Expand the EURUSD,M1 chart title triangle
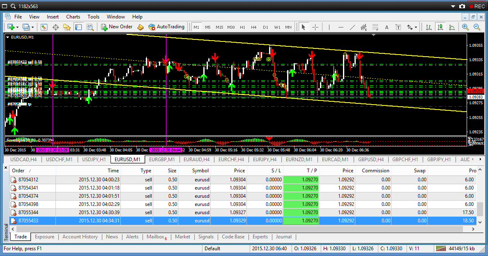 click(x=8, y=37)
